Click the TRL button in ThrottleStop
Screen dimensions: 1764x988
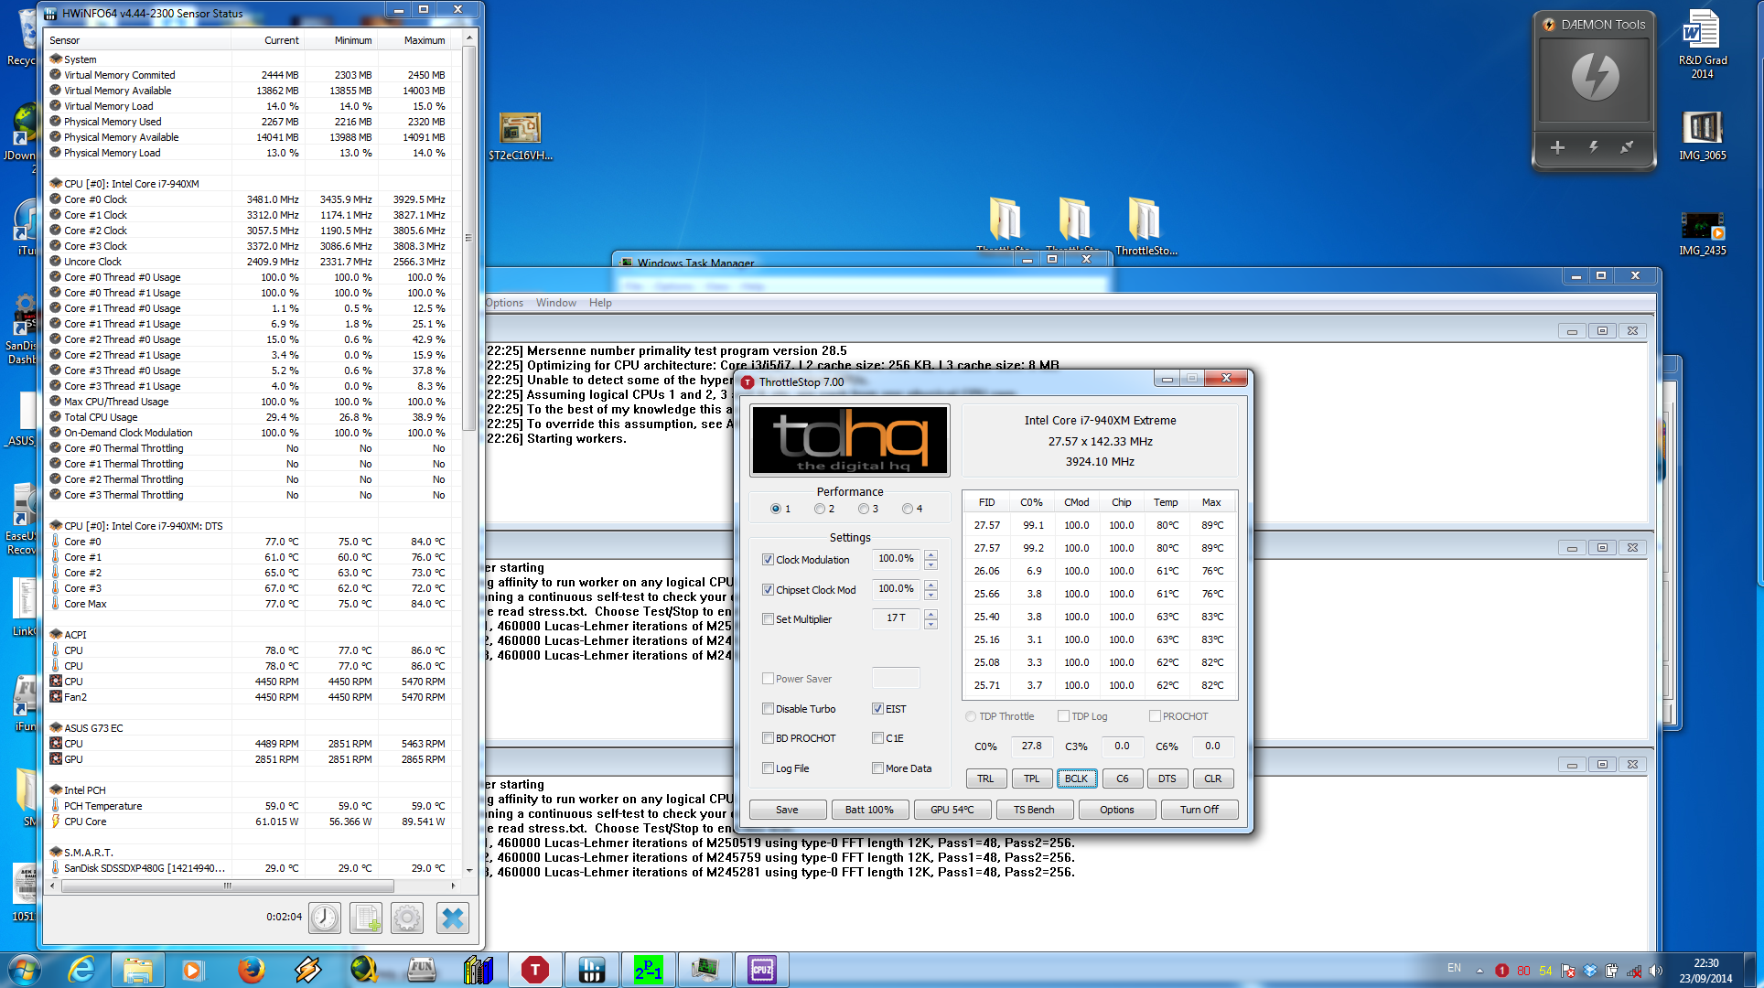point(986,779)
